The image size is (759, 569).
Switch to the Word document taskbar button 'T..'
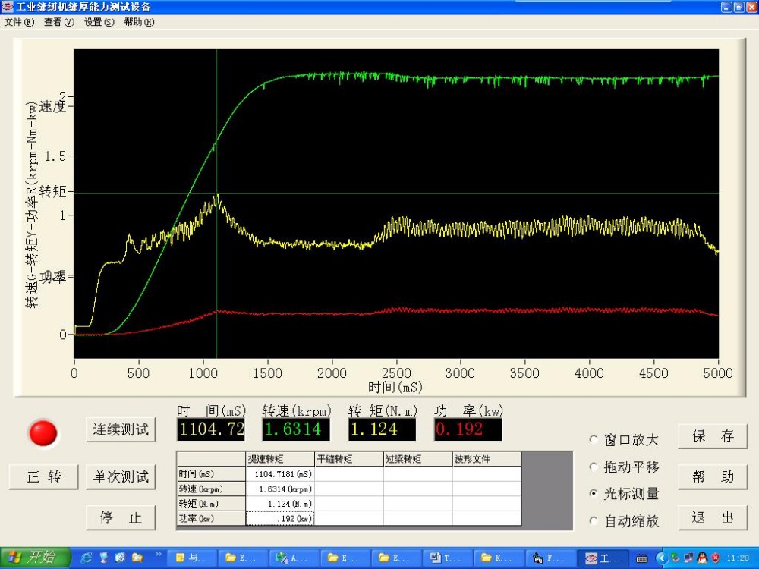pos(447,558)
